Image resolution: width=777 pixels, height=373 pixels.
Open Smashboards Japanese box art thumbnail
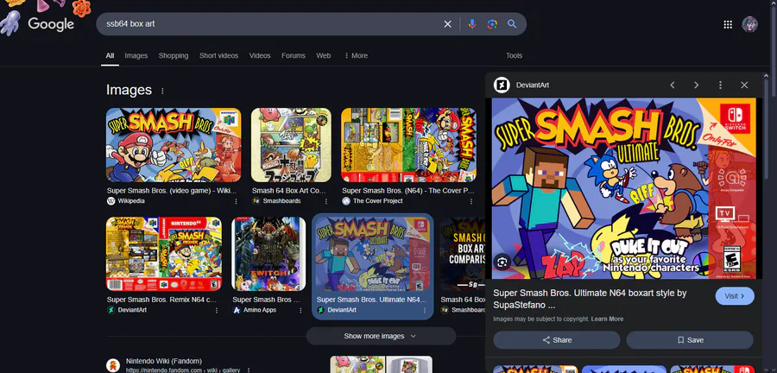(x=292, y=145)
